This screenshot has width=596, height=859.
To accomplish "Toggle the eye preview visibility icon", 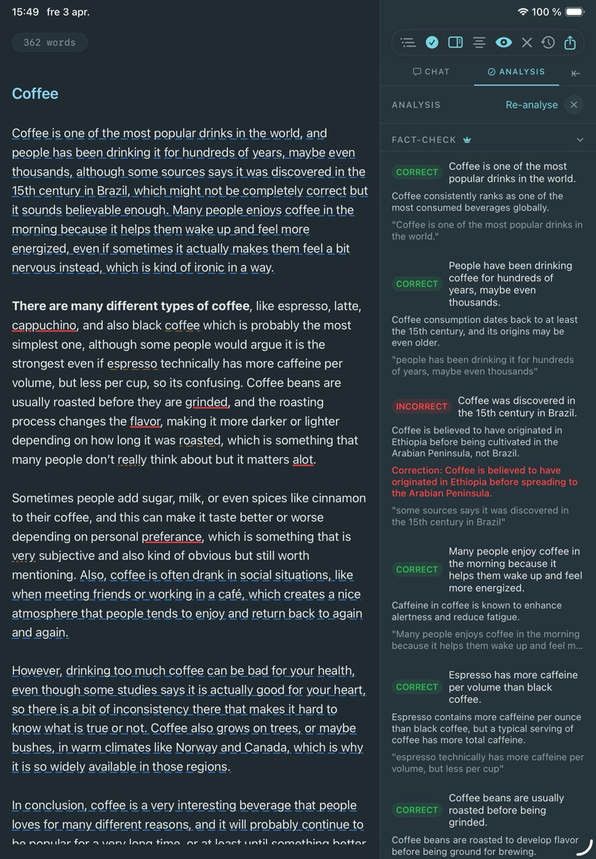I will pos(503,42).
